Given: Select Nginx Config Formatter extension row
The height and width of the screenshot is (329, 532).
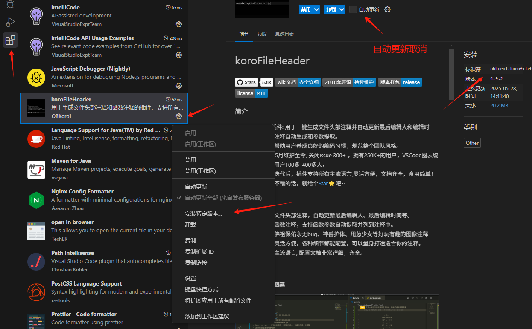Looking at the screenshot, I should (x=104, y=200).
